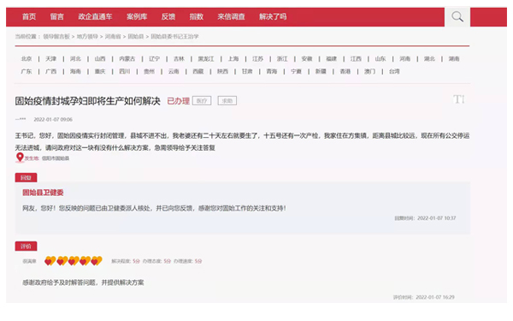The image size is (513, 321).
Task: Choose 辽宁 from the region list
Action: 155,58
